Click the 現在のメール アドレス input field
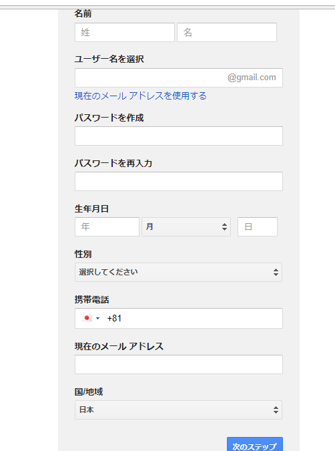The height and width of the screenshot is (451, 335). (x=179, y=364)
